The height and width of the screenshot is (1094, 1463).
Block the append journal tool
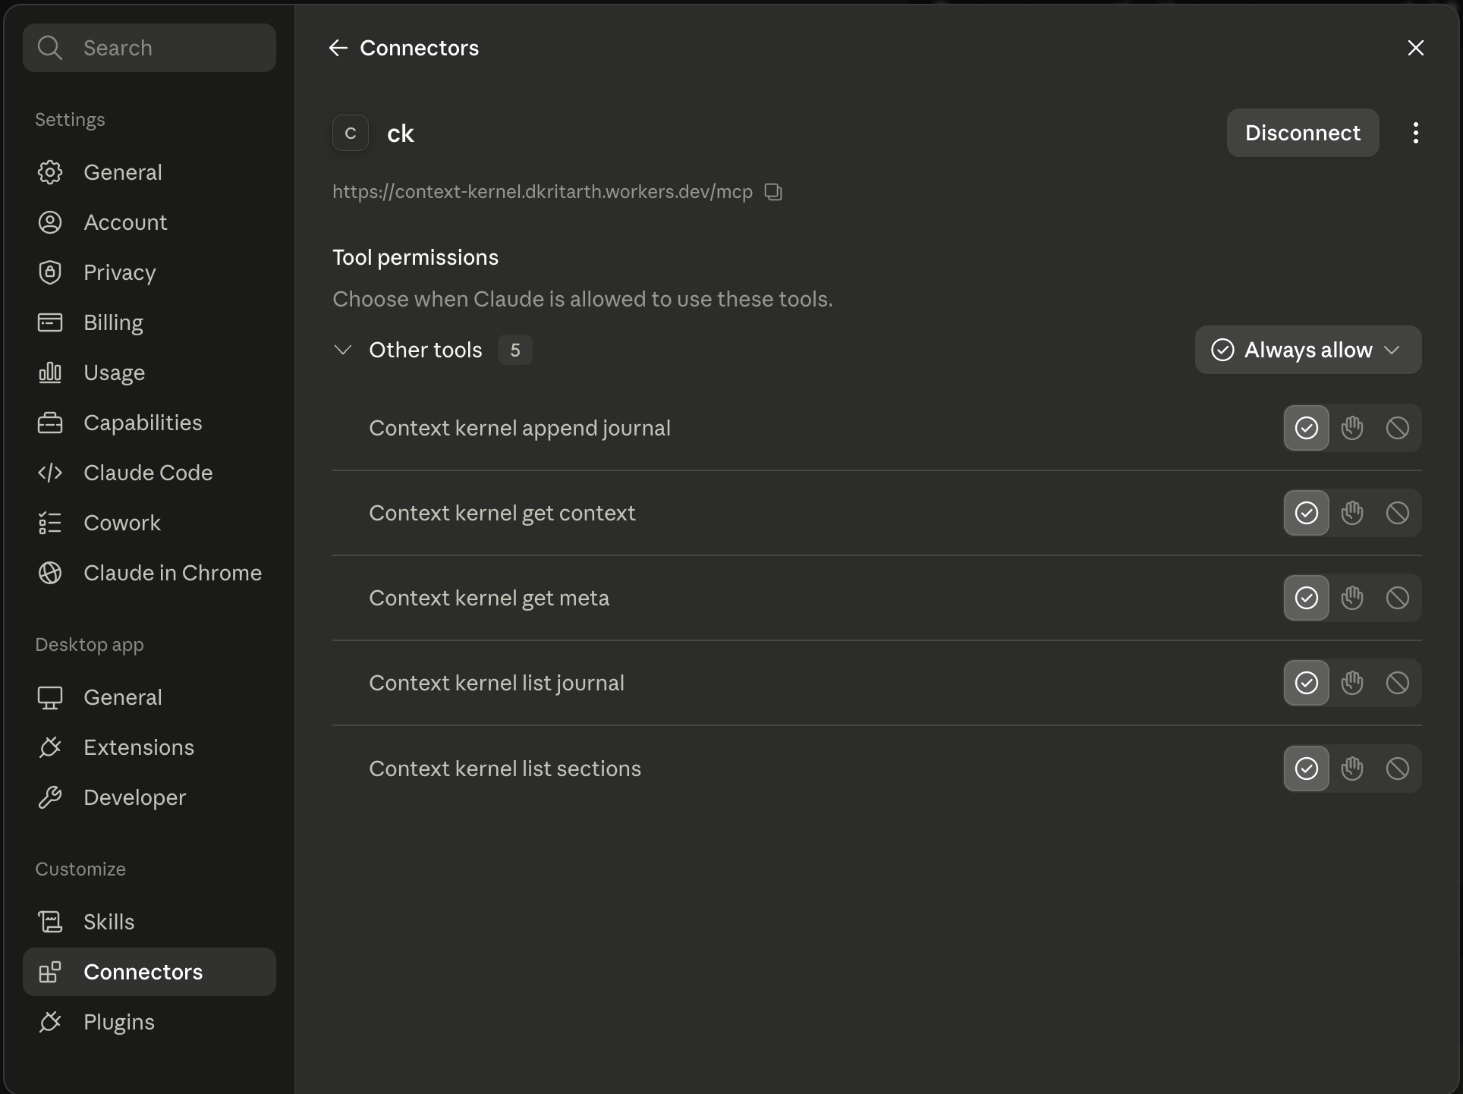tap(1397, 428)
